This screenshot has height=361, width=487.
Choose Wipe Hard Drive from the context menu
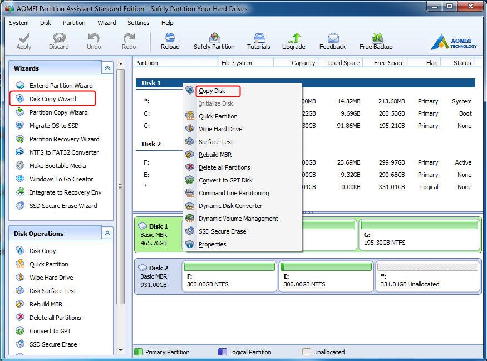242,129
